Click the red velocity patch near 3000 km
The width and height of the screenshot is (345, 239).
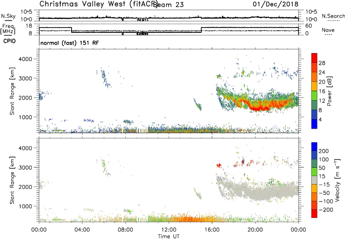point(219,165)
